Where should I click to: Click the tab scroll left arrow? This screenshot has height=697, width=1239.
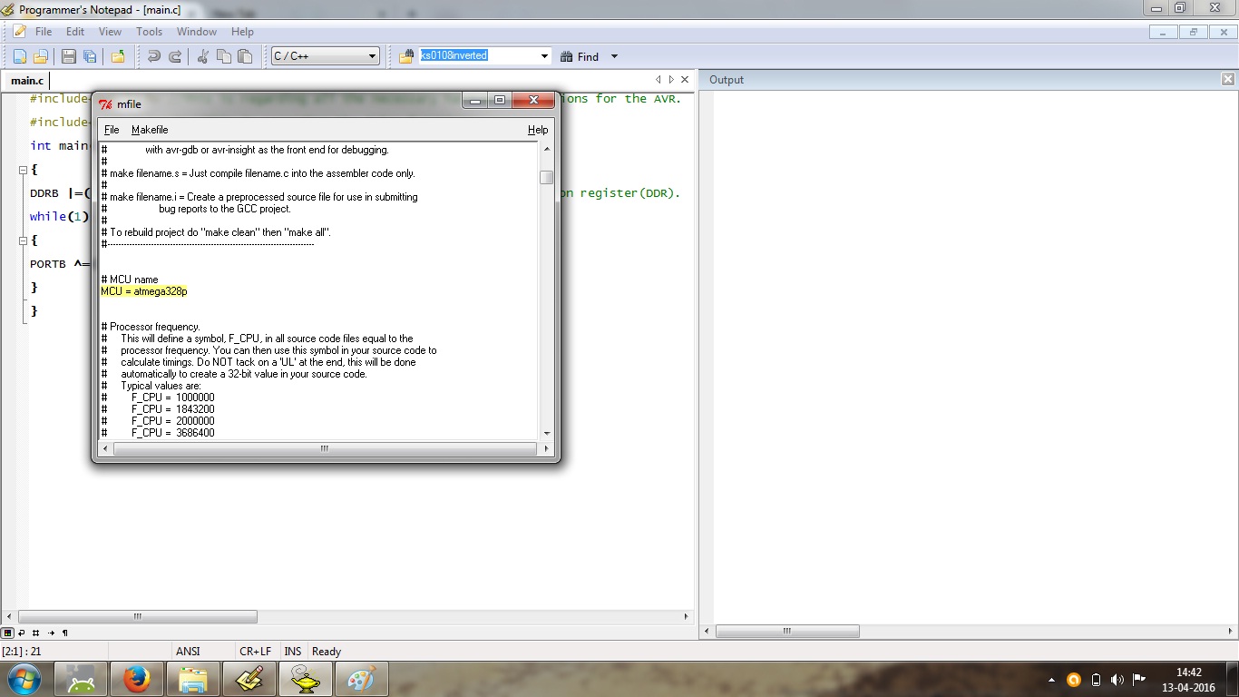pos(659,80)
